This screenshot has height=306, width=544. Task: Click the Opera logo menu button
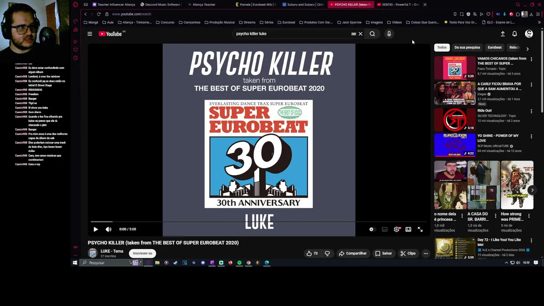click(x=76, y=4)
